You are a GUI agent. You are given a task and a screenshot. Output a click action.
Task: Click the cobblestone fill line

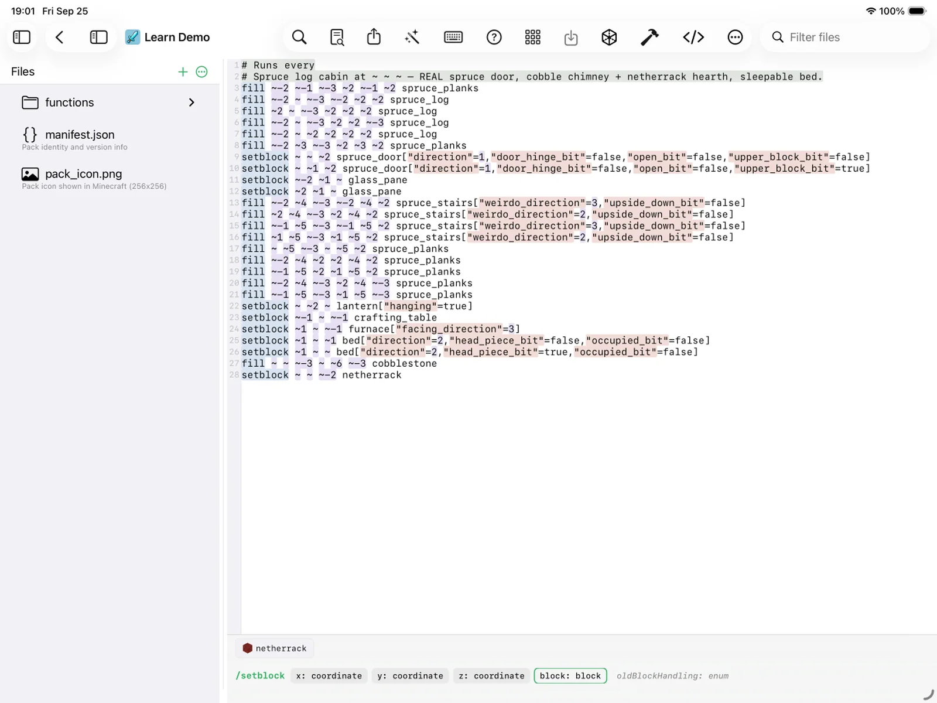[x=340, y=364]
